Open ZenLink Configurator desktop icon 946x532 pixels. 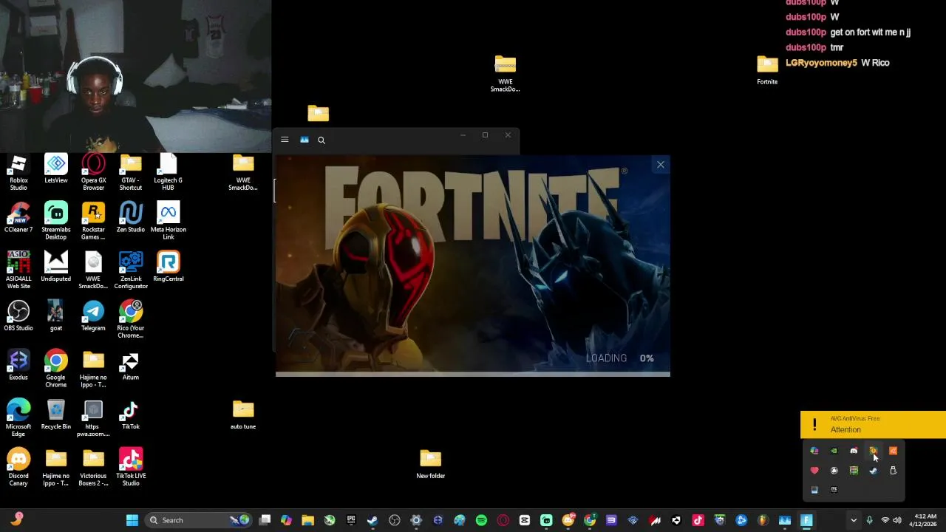pyautogui.click(x=131, y=270)
